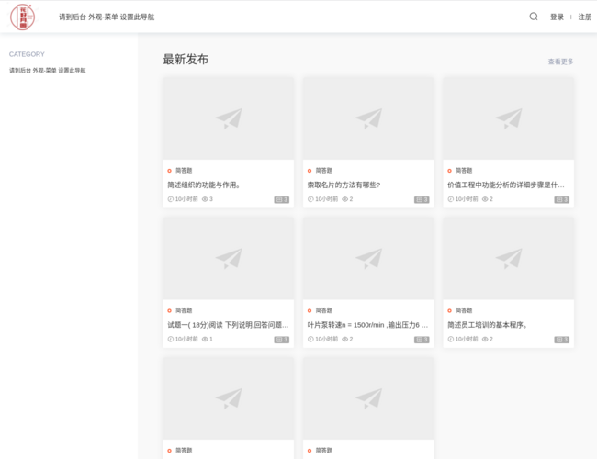This screenshot has height=459, width=597.
Task: Click the gray badge icon on 试题一 card
Action: click(282, 340)
